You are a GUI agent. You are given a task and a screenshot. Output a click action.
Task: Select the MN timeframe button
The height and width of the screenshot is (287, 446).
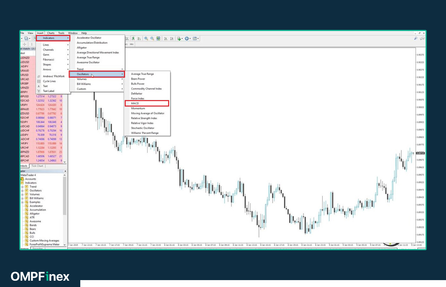pos(131,44)
